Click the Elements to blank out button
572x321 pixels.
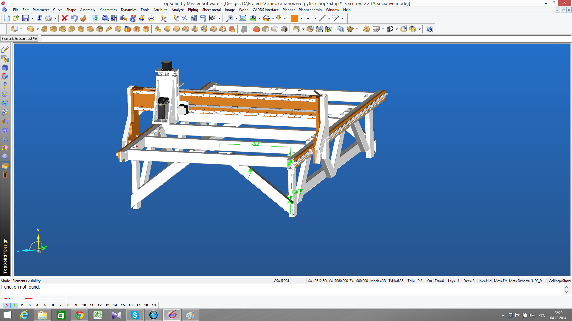pyautogui.click(x=19, y=39)
